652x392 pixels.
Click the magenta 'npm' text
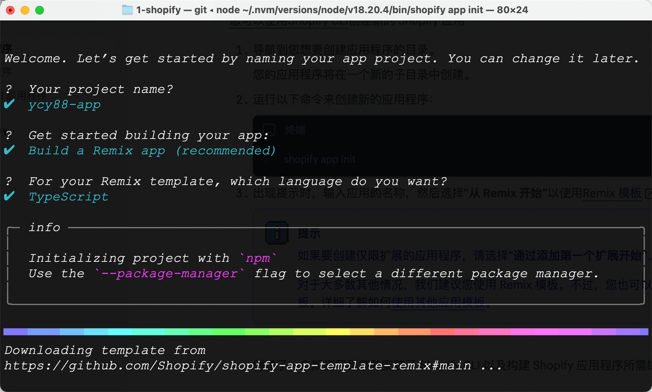258,258
